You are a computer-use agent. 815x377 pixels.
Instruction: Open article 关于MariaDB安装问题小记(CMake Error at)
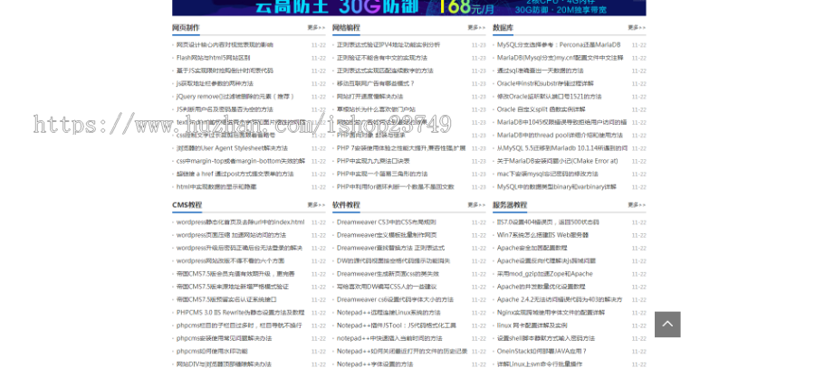coord(557,161)
